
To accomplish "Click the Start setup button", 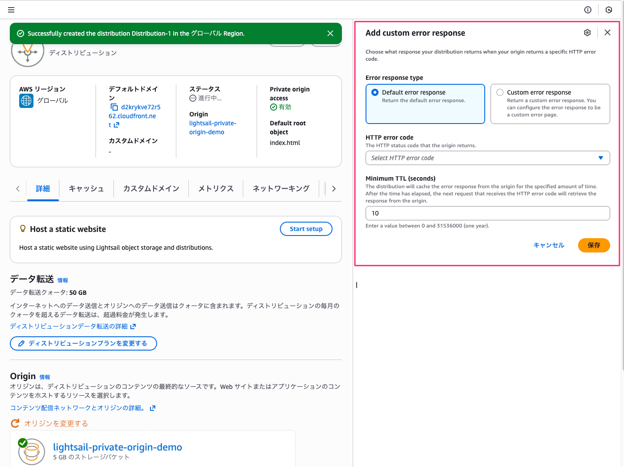I will (306, 229).
